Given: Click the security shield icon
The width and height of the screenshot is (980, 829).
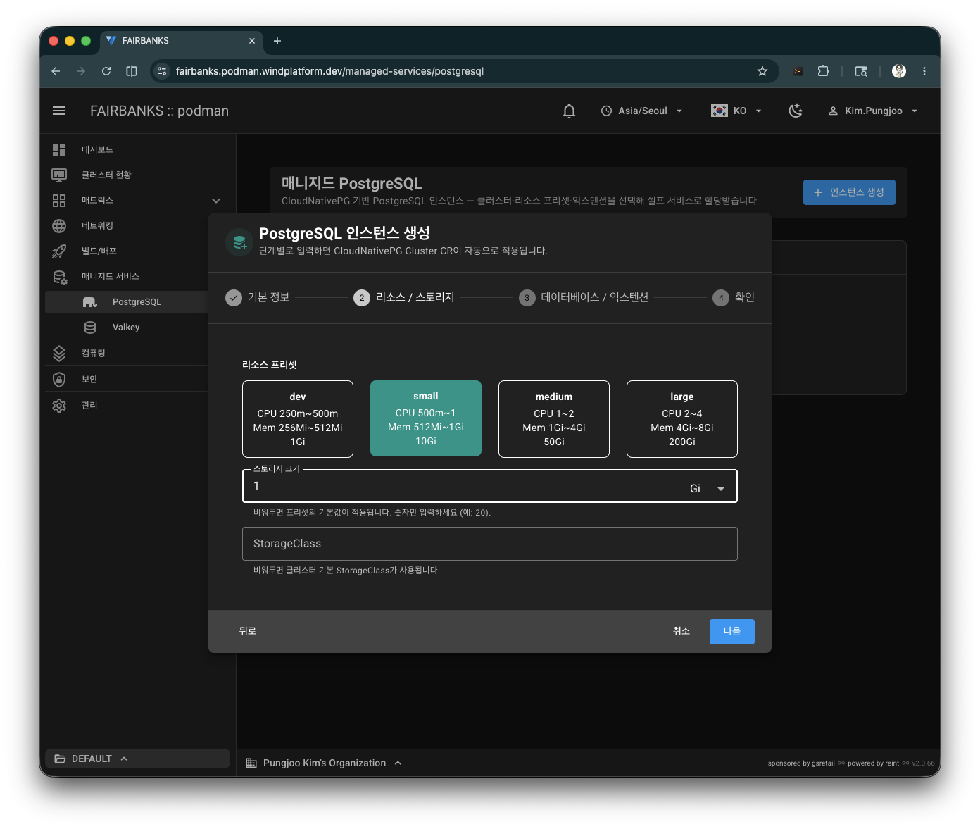Looking at the screenshot, I should coord(59,379).
